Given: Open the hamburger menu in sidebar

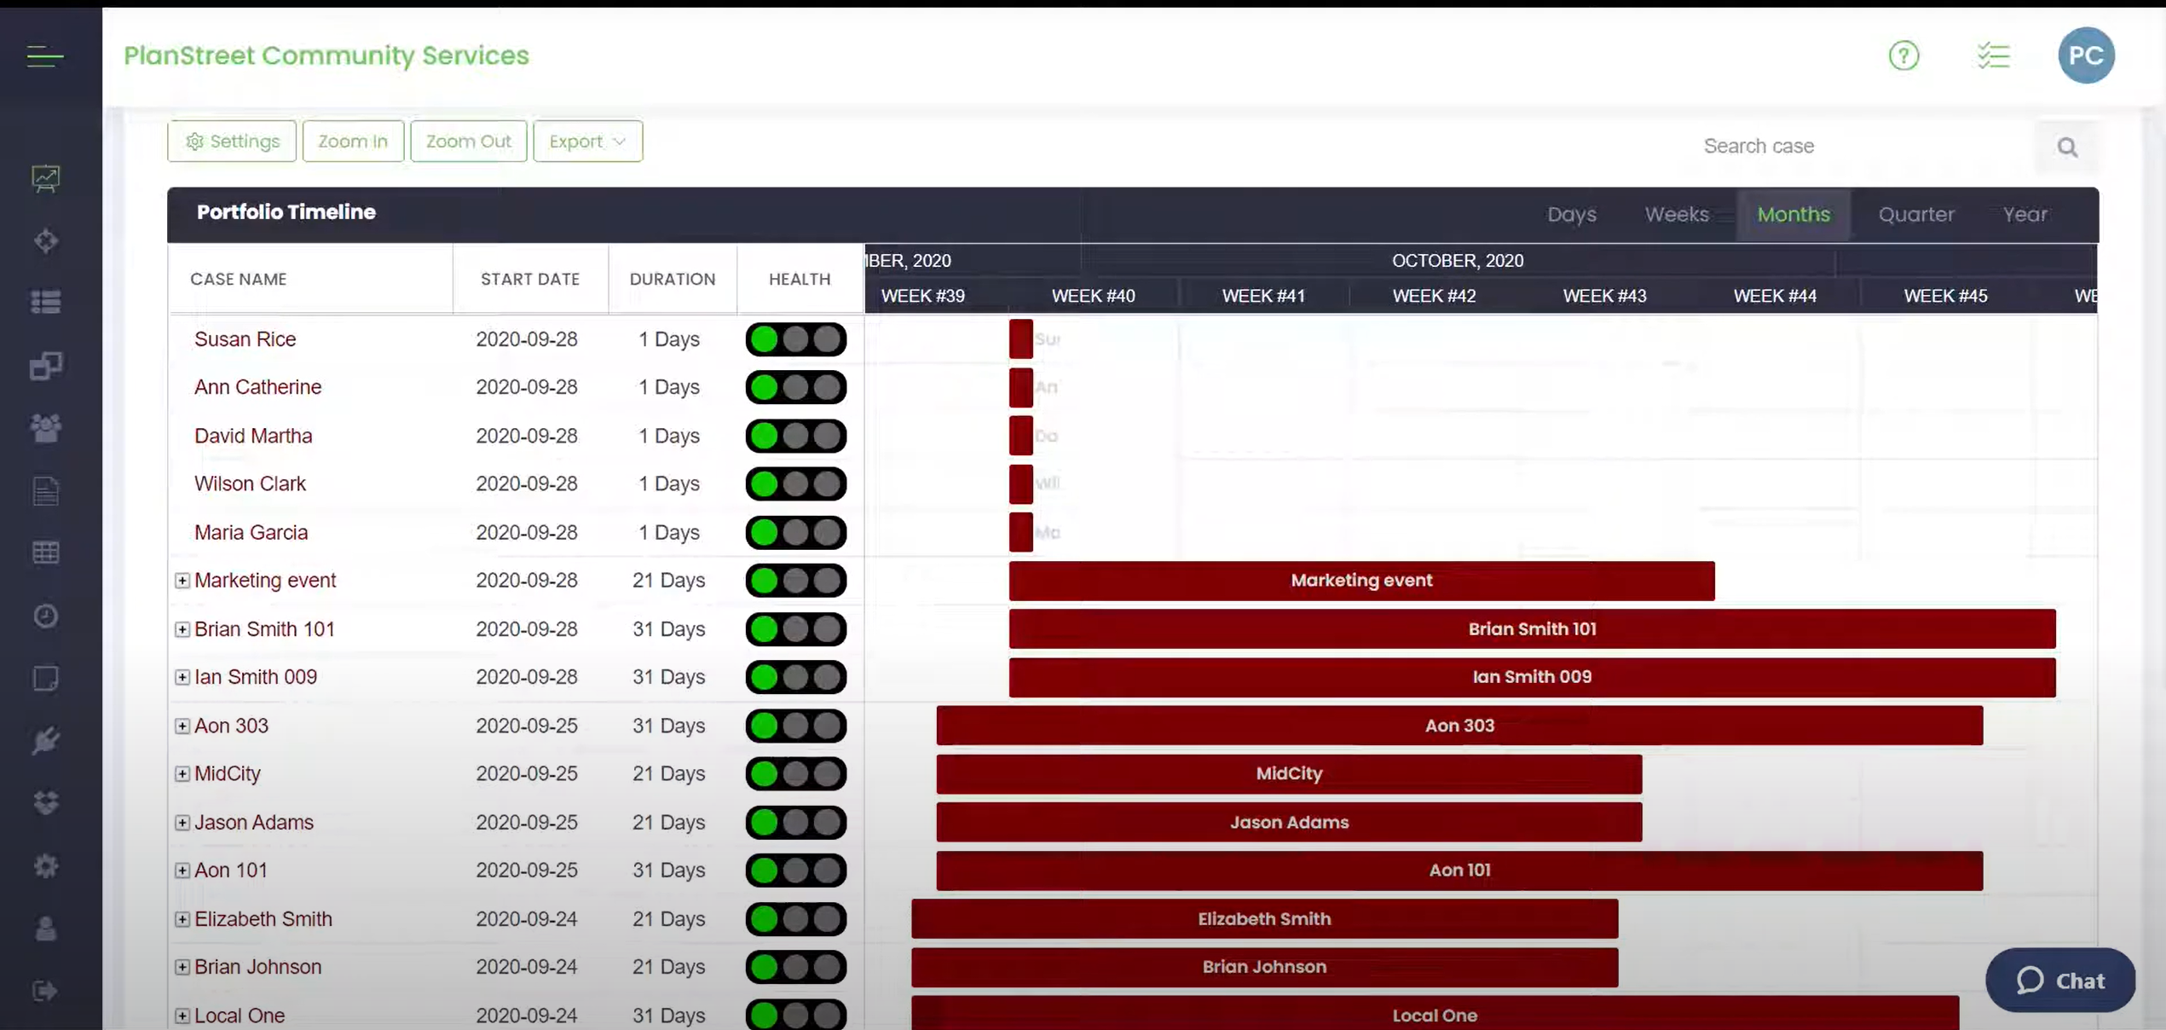Looking at the screenshot, I should coord(45,56).
